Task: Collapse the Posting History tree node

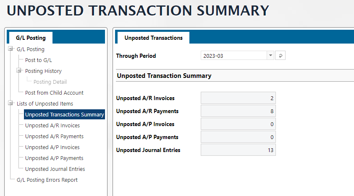Action: [x=19, y=71]
